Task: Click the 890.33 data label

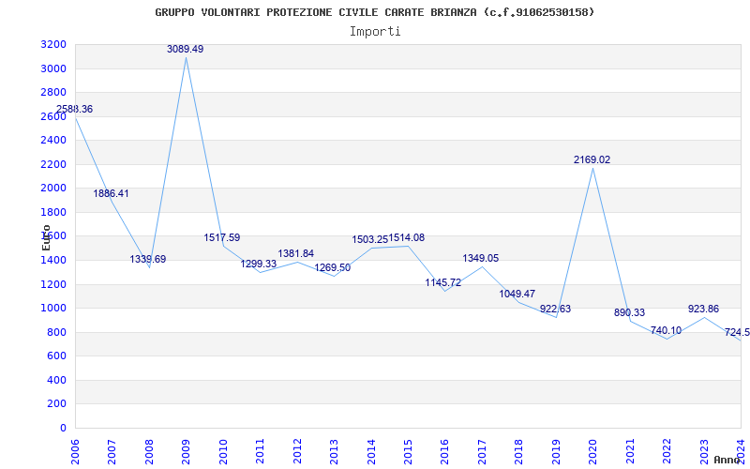Action: pos(629,313)
